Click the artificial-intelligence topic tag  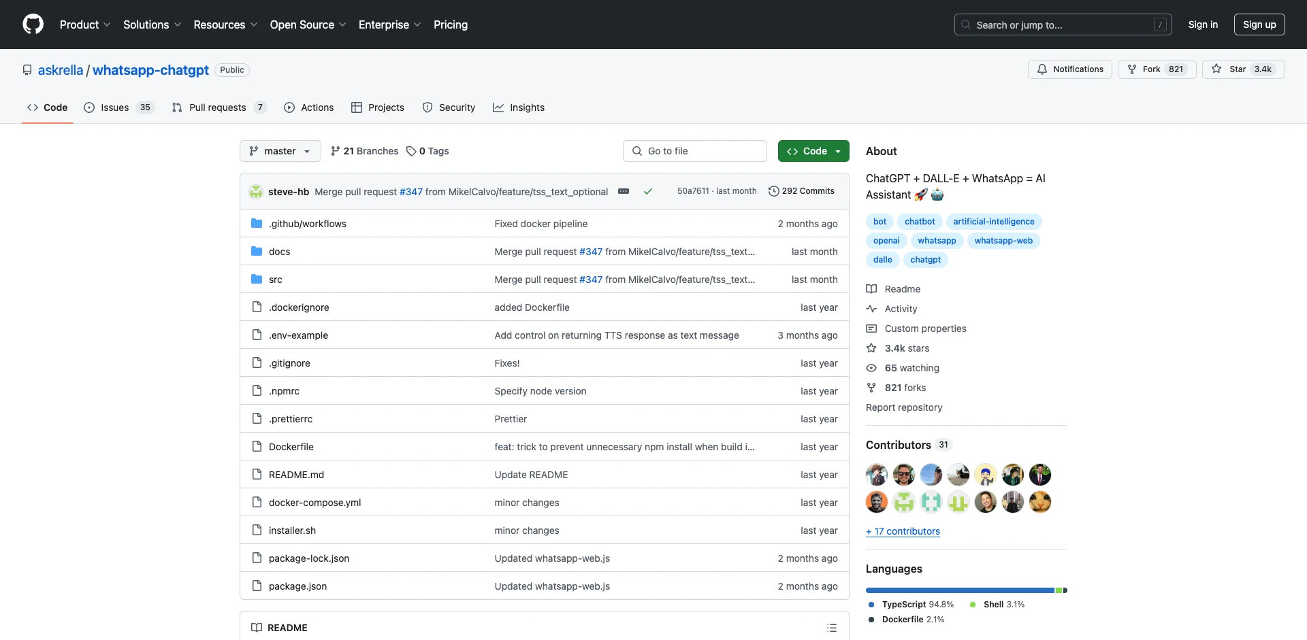tap(994, 222)
